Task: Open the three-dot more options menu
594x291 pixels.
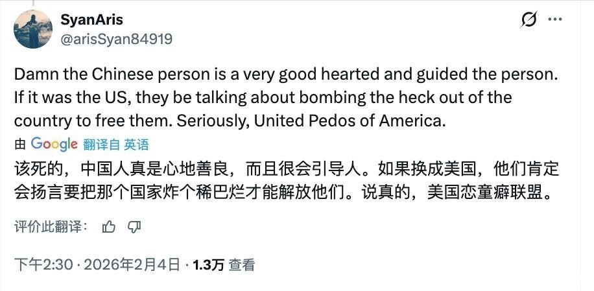Action: (x=555, y=19)
